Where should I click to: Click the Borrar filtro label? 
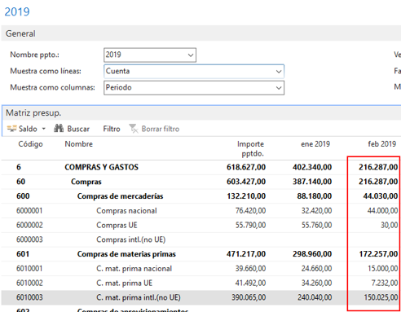click(161, 129)
